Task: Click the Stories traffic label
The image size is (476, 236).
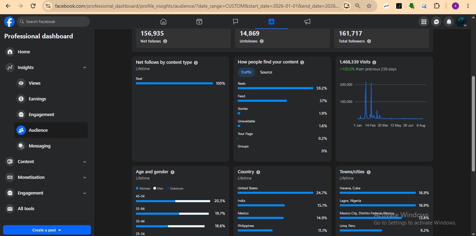Action: (243, 109)
